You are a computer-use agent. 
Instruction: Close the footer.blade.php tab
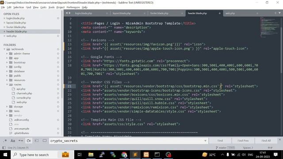tap(182, 13)
